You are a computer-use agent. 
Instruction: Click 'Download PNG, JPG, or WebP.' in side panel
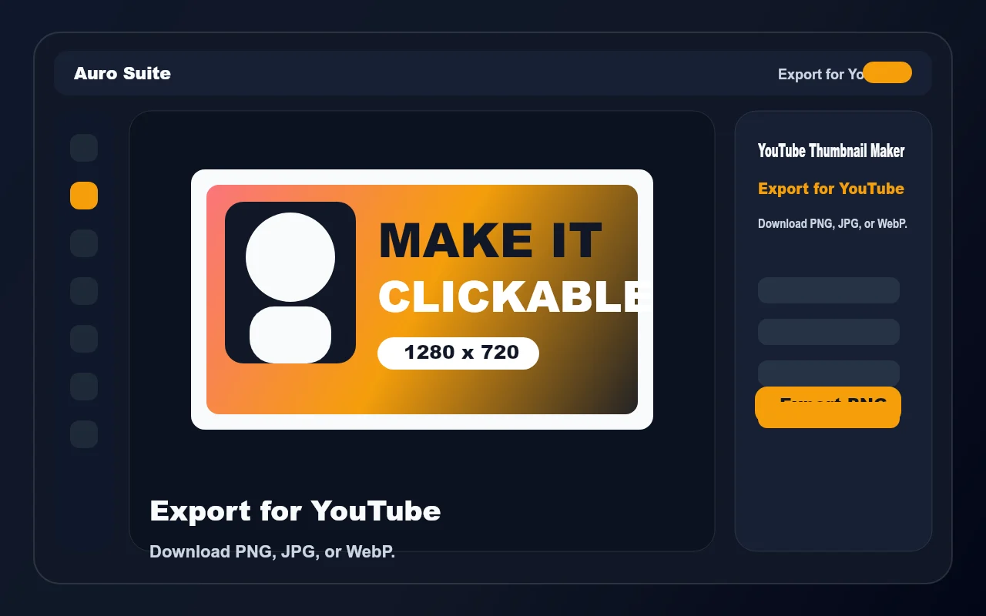coord(833,224)
